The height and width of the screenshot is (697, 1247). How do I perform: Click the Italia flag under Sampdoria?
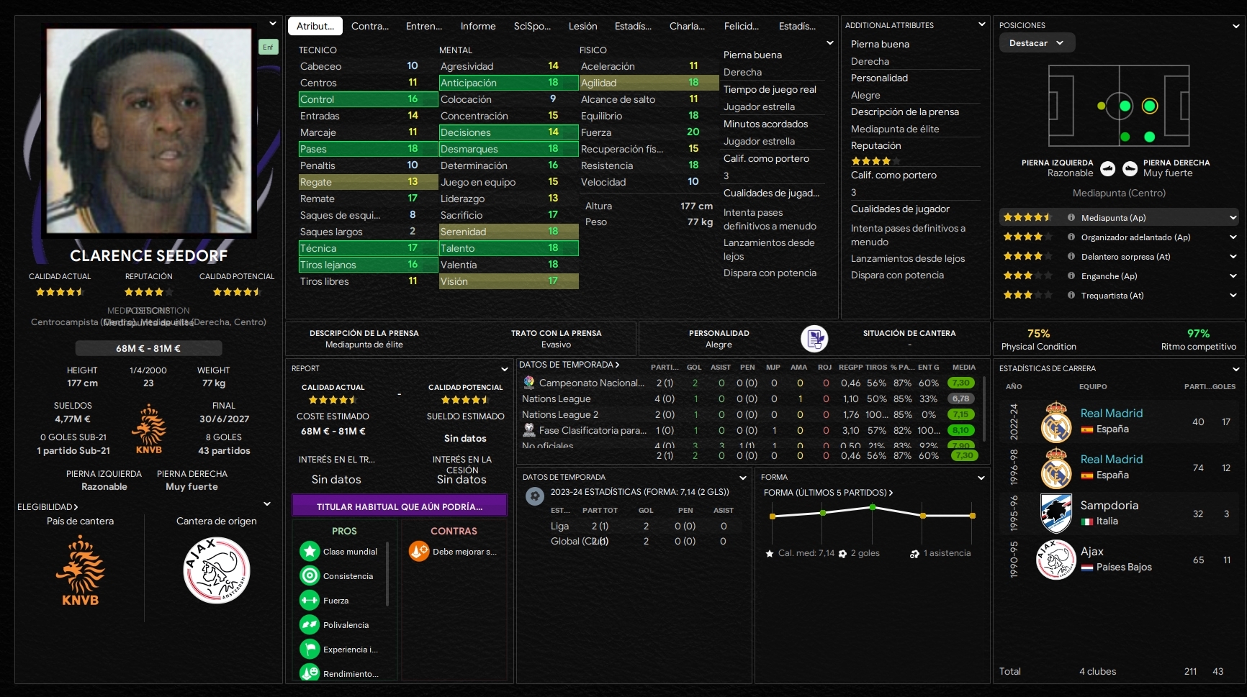1087,521
